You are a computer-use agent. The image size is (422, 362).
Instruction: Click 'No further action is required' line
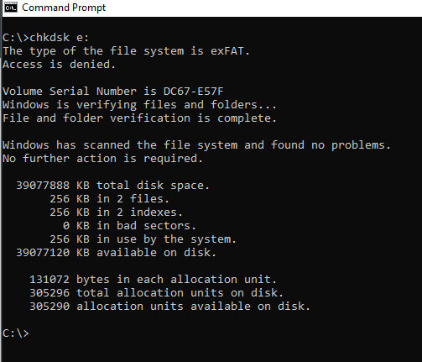click(102, 159)
